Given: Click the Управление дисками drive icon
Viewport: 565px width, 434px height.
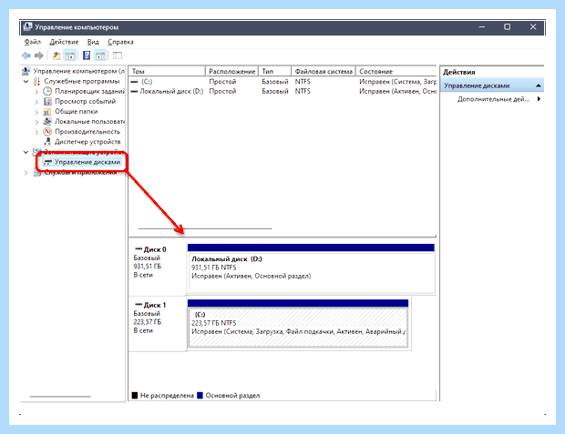Looking at the screenshot, I should [47, 162].
